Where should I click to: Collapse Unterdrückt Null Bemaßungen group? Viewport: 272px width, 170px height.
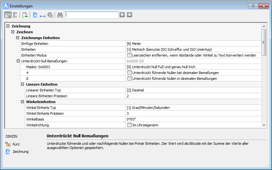pos(18,61)
